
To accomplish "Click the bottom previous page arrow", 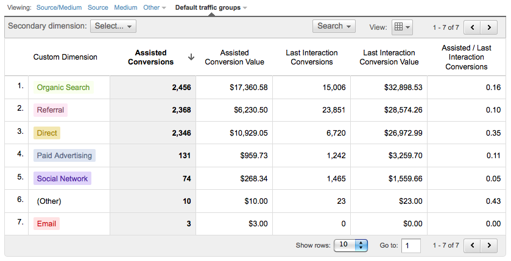I will point(473,245).
